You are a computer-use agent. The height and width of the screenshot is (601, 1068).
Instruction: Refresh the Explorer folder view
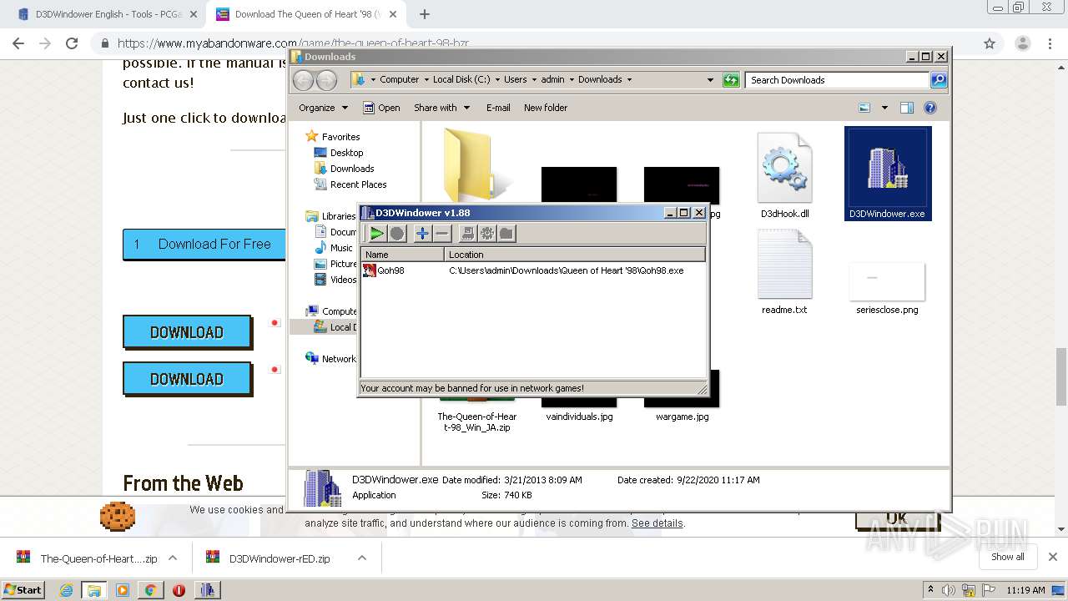tap(731, 80)
